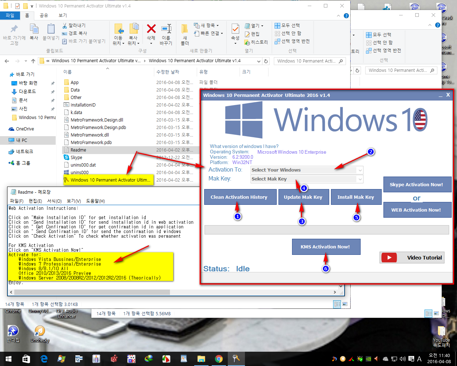Switch to the Share (공유) ribbon tab
Screen dimensions: 457x366
click(x=44, y=15)
